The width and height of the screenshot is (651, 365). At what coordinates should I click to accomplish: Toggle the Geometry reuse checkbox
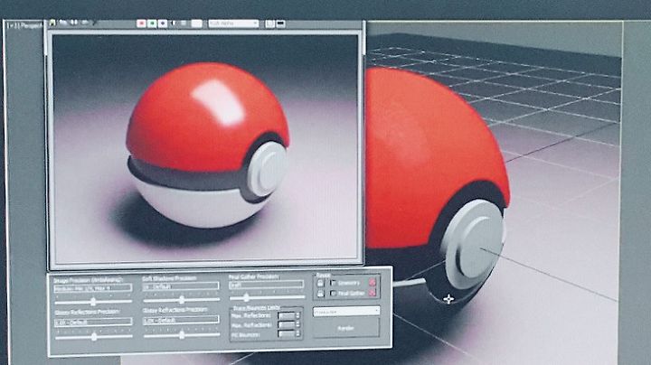(334, 283)
